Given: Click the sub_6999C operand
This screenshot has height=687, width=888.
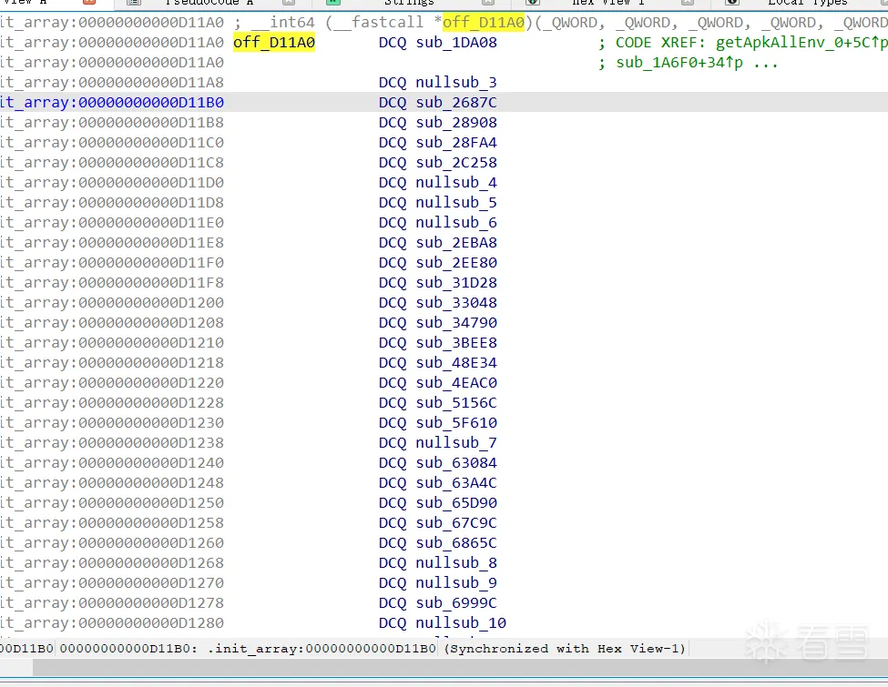Looking at the screenshot, I should (456, 603).
